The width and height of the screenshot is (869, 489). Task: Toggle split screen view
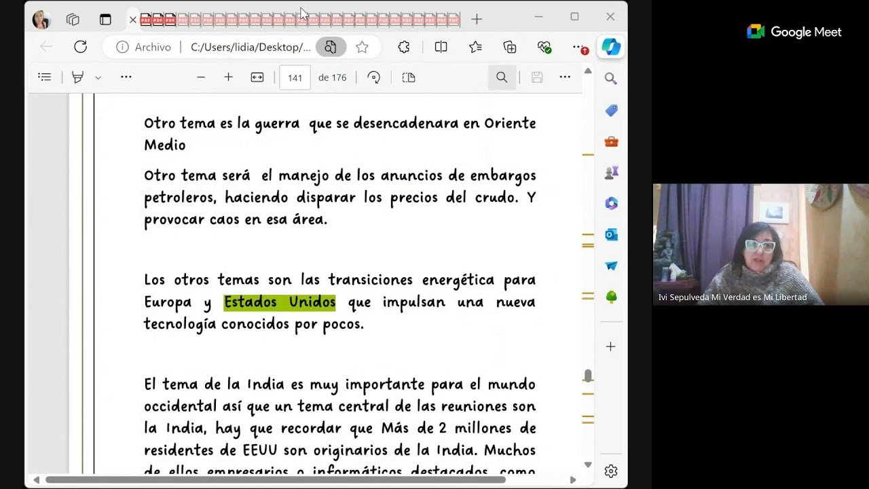point(441,47)
